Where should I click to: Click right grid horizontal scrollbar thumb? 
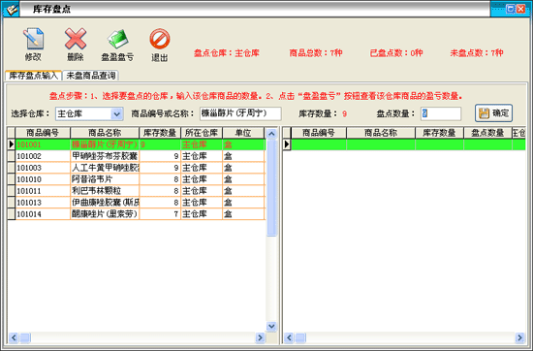pyautogui.click(x=300, y=337)
